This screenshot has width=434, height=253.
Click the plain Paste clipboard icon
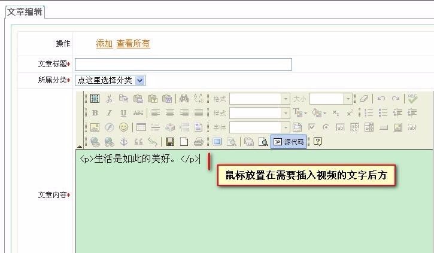pyautogui.click(x=138, y=99)
